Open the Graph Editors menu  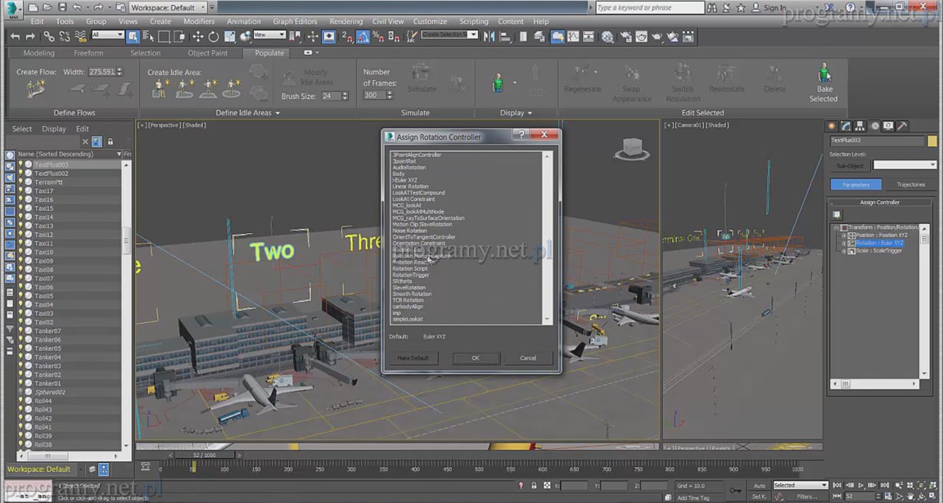point(295,22)
